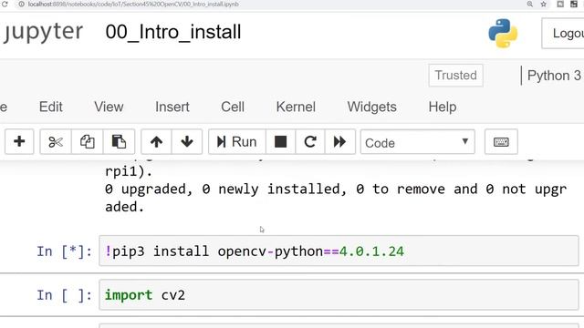Click the Trusted notebook indicator

coord(456,76)
